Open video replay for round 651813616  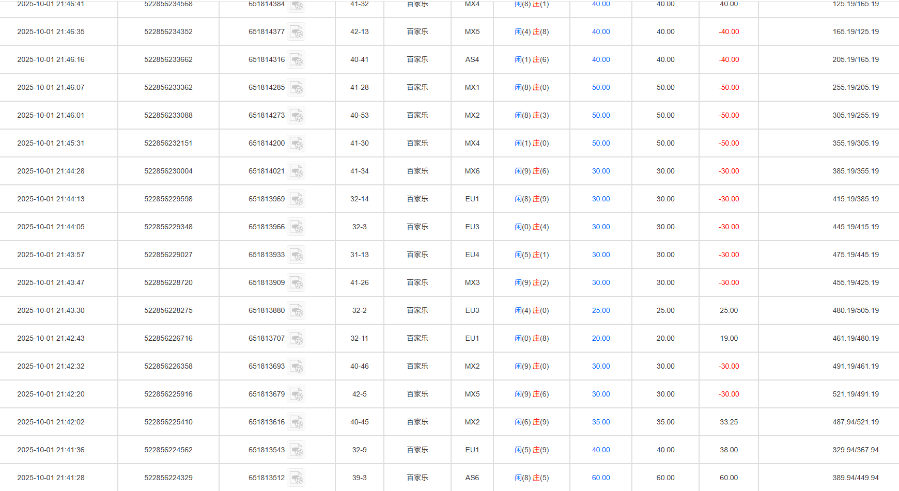click(296, 422)
